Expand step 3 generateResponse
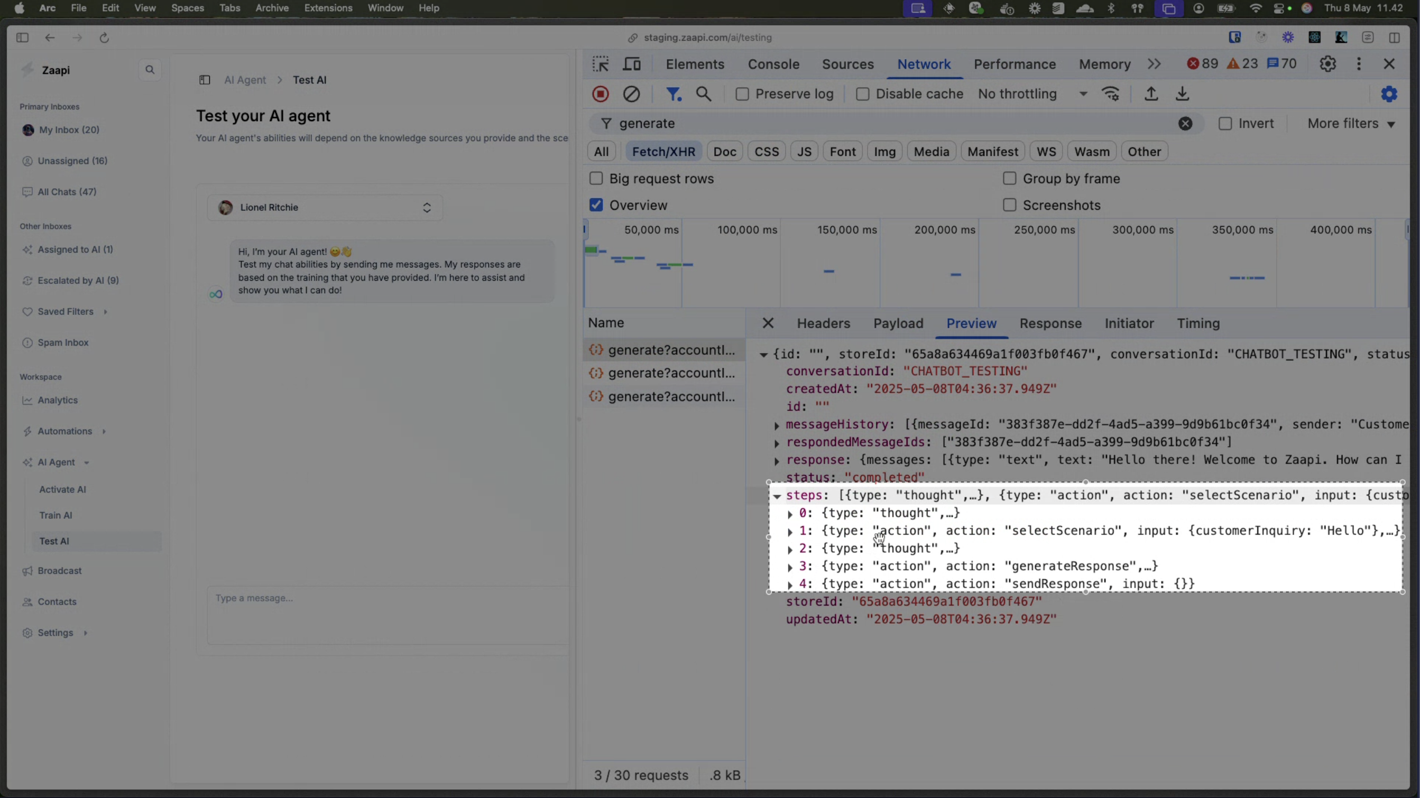The width and height of the screenshot is (1420, 798). click(790, 567)
